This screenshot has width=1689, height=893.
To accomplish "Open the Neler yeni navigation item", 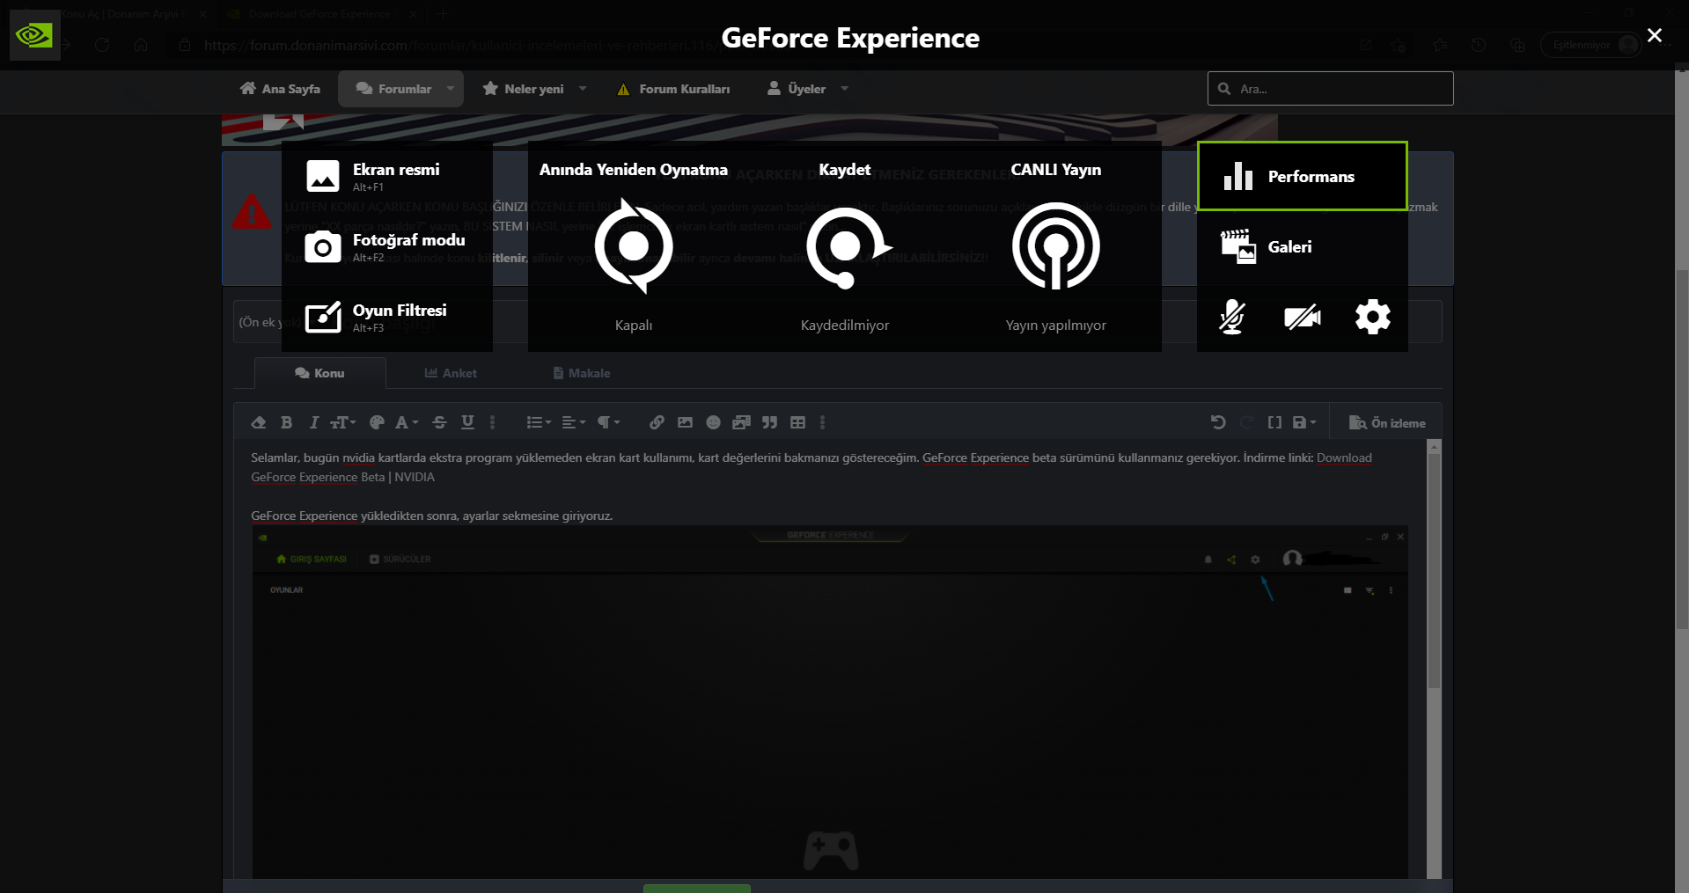I will click(523, 89).
